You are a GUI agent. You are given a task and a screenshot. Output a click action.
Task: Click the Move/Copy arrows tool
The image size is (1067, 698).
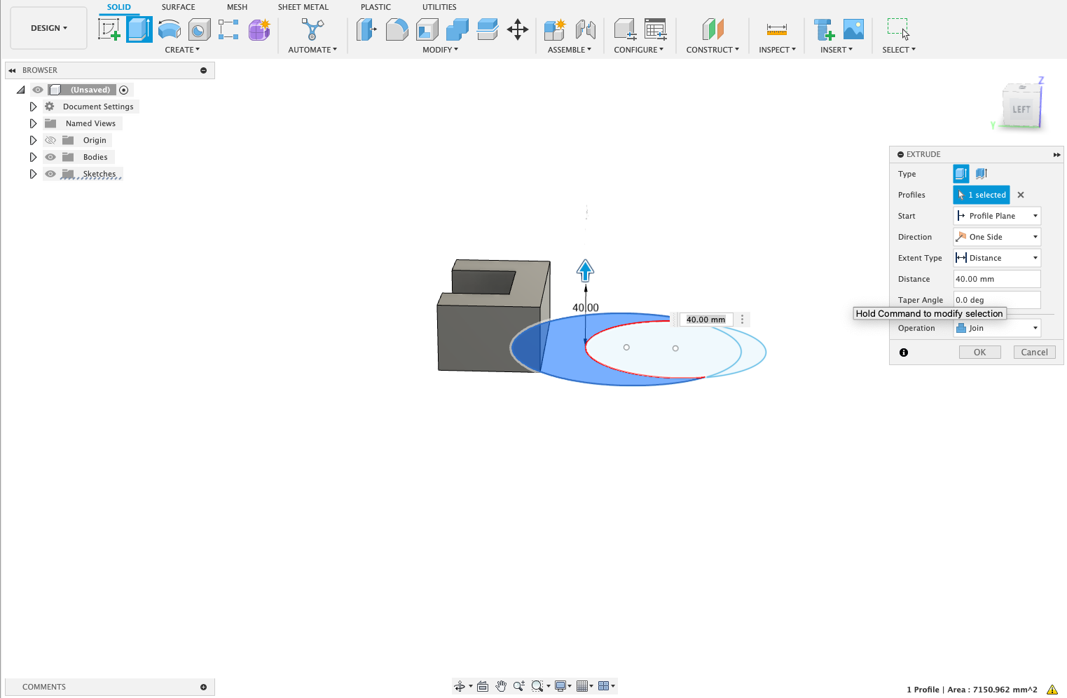point(518,29)
